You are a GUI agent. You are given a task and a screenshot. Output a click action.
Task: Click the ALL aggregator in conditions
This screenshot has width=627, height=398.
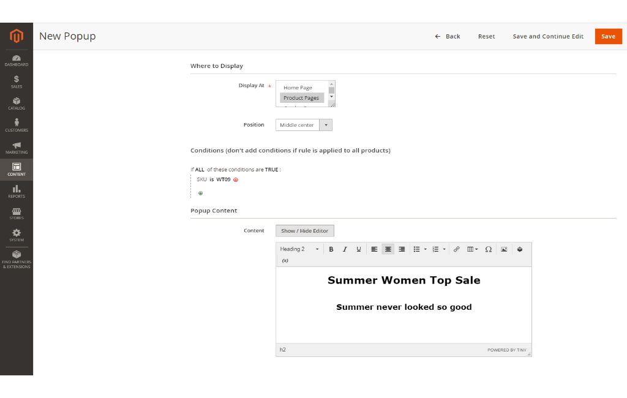pos(200,170)
